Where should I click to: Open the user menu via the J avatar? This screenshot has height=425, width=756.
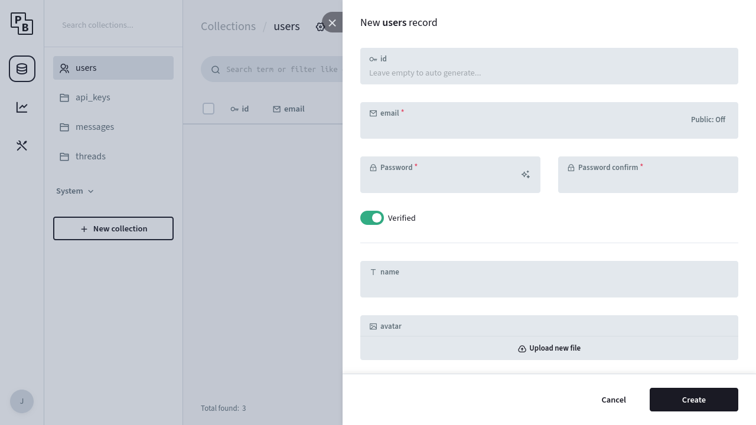point(21,401)
